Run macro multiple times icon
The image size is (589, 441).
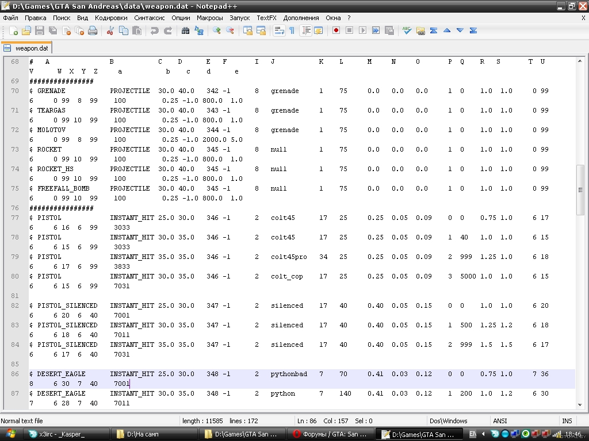pos(376,31)
